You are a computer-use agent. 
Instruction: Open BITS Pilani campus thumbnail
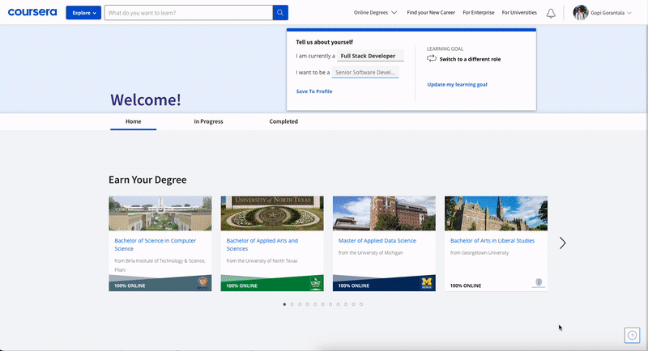click(160, 214)
